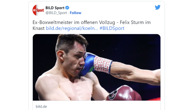Click the blue verified badge
Image resolution: width=191 pixels, height=110 pixels.
point(67,8)
